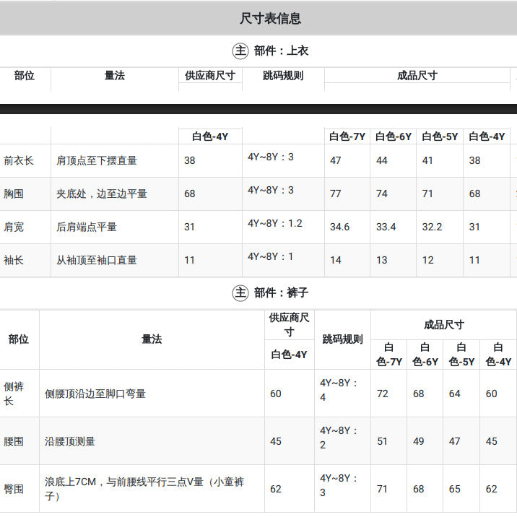This screenshot has height=517, width=517.
Task: Click the 前衣长 row label
Action: [19, 160]
